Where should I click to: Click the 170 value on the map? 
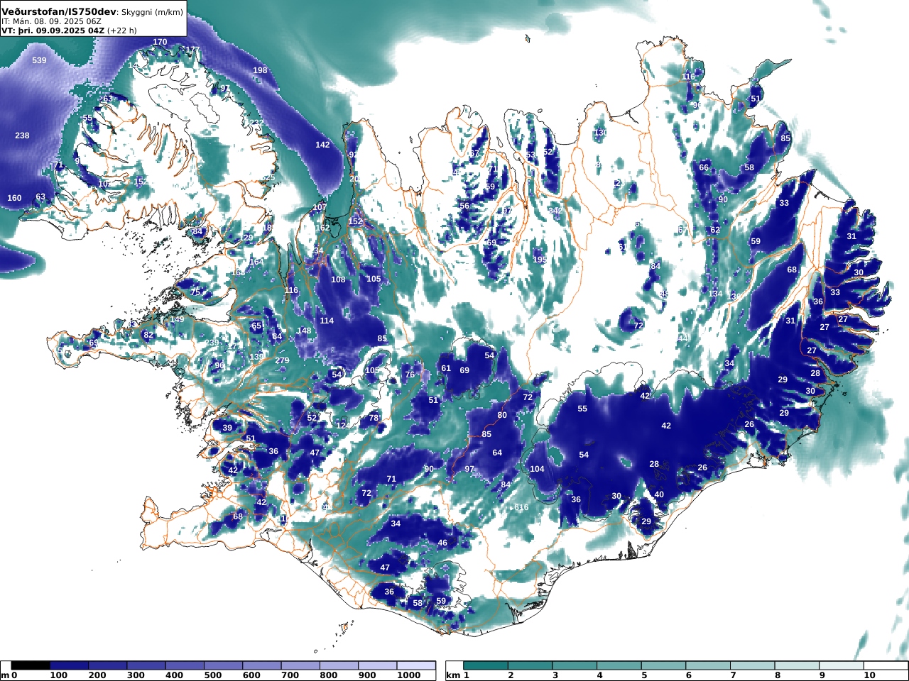(x=160, y=43)
